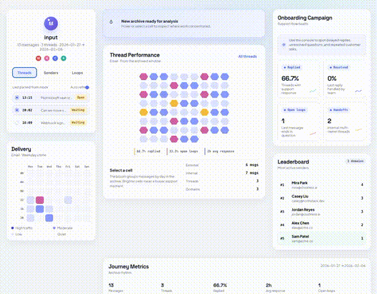Click the New archive ready for analysis banner title
Image resolution: width=377 pixels, height=294 pixels.
149,21
